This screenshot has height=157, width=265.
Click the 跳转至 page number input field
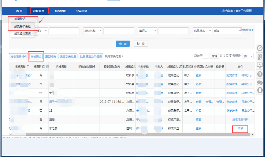206,56
